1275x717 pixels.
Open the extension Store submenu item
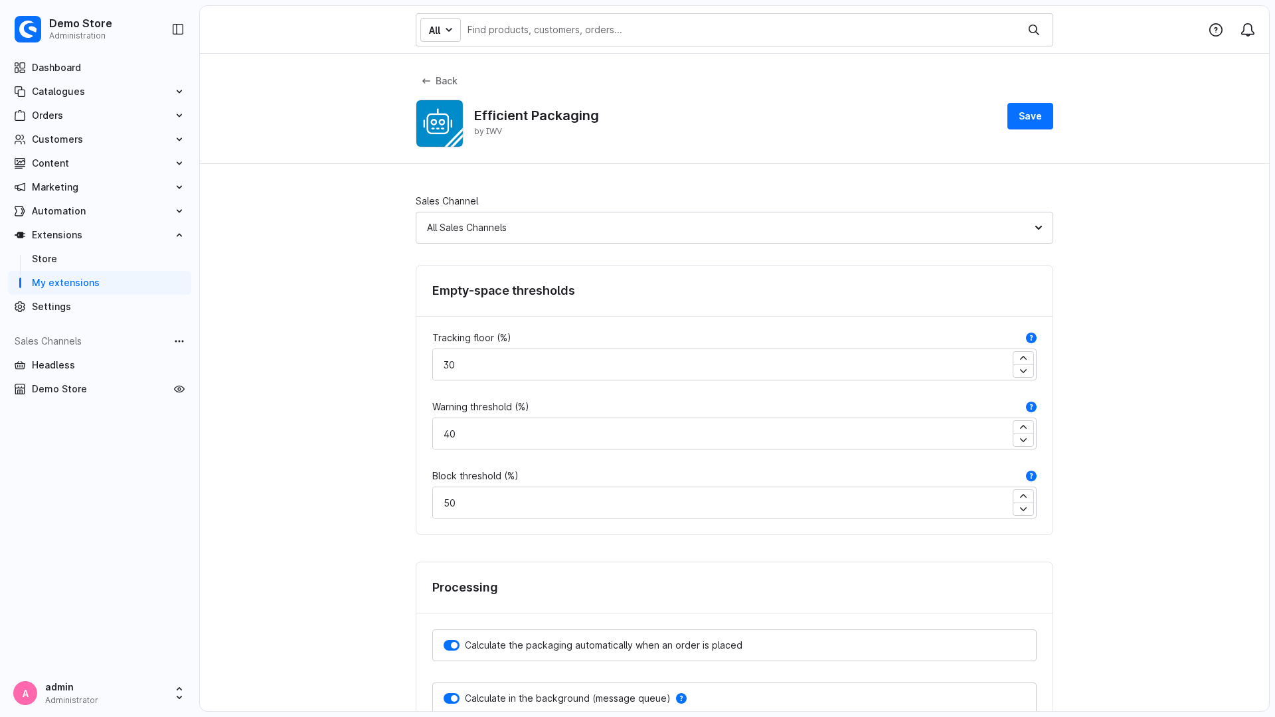[100, 259]
